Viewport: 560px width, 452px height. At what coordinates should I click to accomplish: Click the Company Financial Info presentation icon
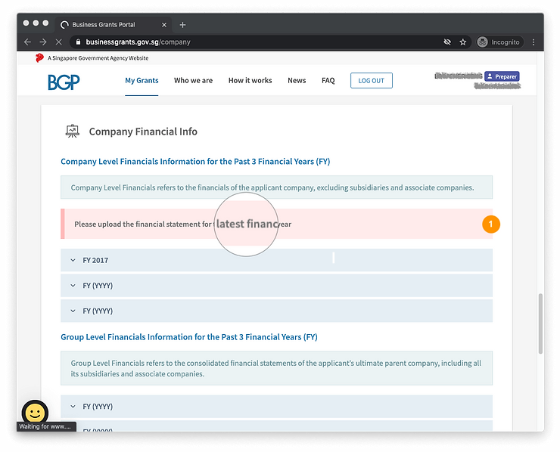click(73, 132)
